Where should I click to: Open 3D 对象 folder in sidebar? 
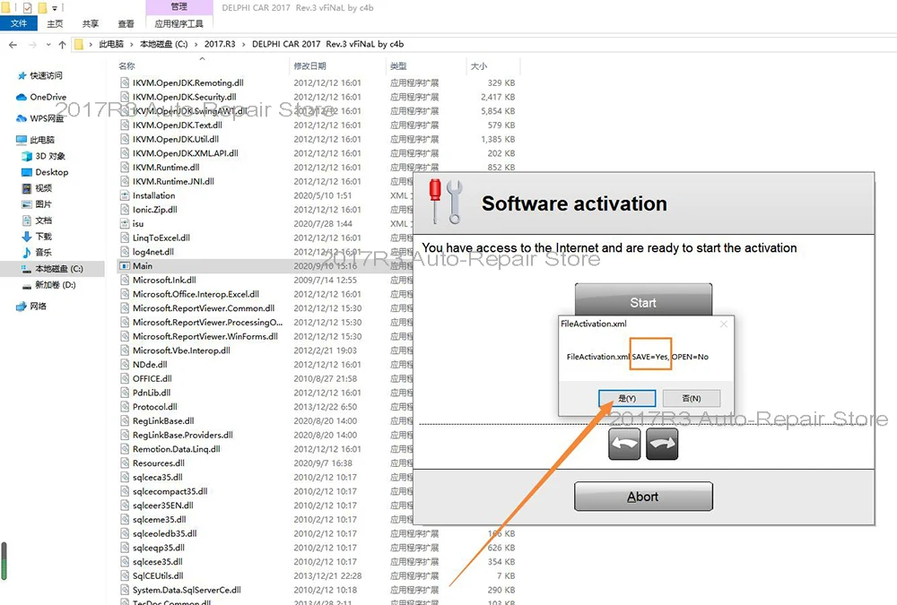[x=43, y=156]
